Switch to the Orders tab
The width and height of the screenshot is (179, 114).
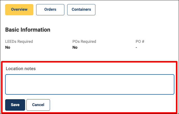[x=50, y=10]
